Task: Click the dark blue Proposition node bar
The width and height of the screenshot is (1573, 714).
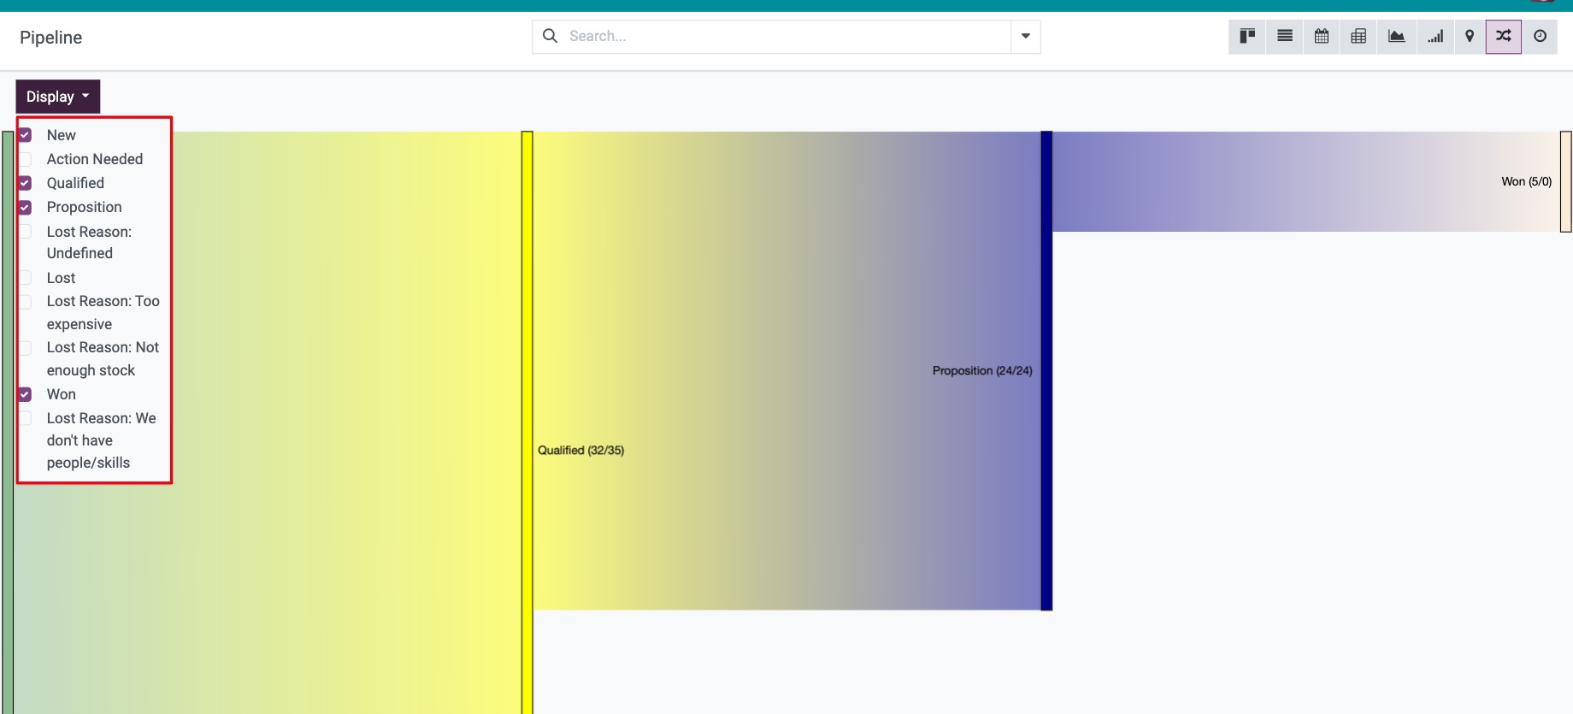Action: (x=1046, y=370)
